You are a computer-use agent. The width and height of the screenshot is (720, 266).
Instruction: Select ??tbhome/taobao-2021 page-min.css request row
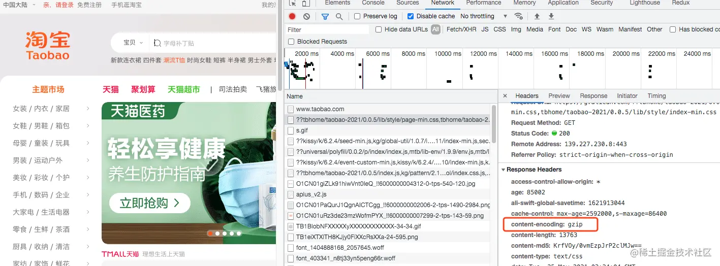click(x=388, y=120)
